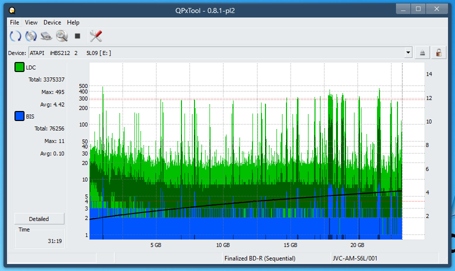Screen dimensions: 455x271
Task: Open the File menu
Action: (14, 22)
